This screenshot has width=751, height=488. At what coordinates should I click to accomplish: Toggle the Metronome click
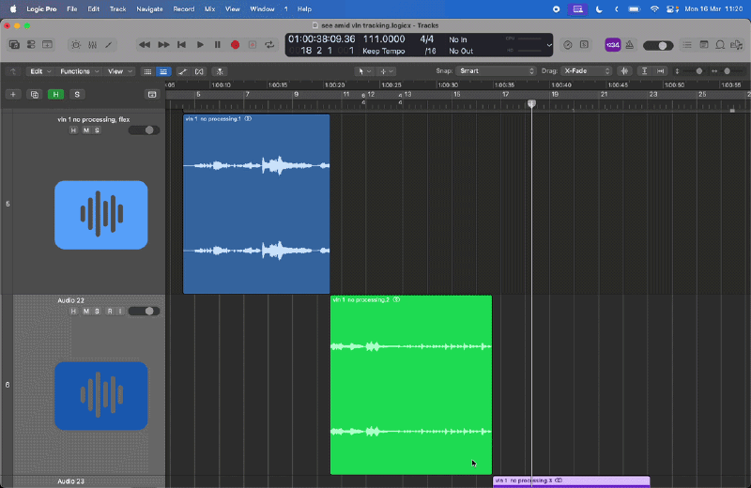[x=630, y=44]
